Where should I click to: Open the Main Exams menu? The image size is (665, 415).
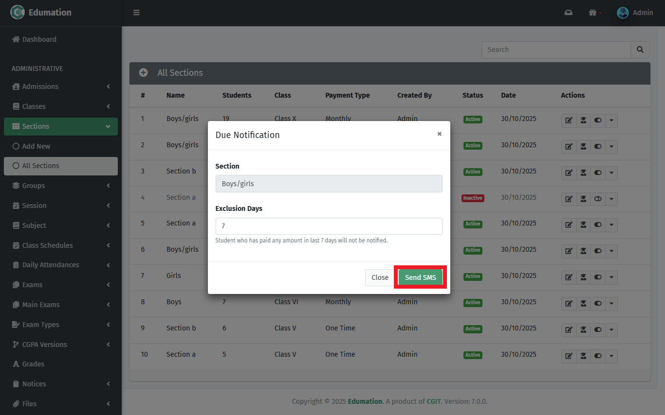coord(61,305)
